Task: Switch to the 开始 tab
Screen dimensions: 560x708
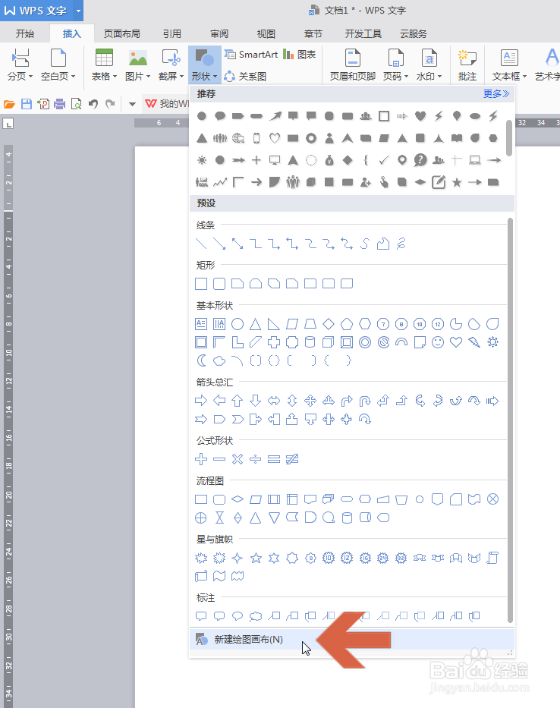Action: [x=25, y=34]
